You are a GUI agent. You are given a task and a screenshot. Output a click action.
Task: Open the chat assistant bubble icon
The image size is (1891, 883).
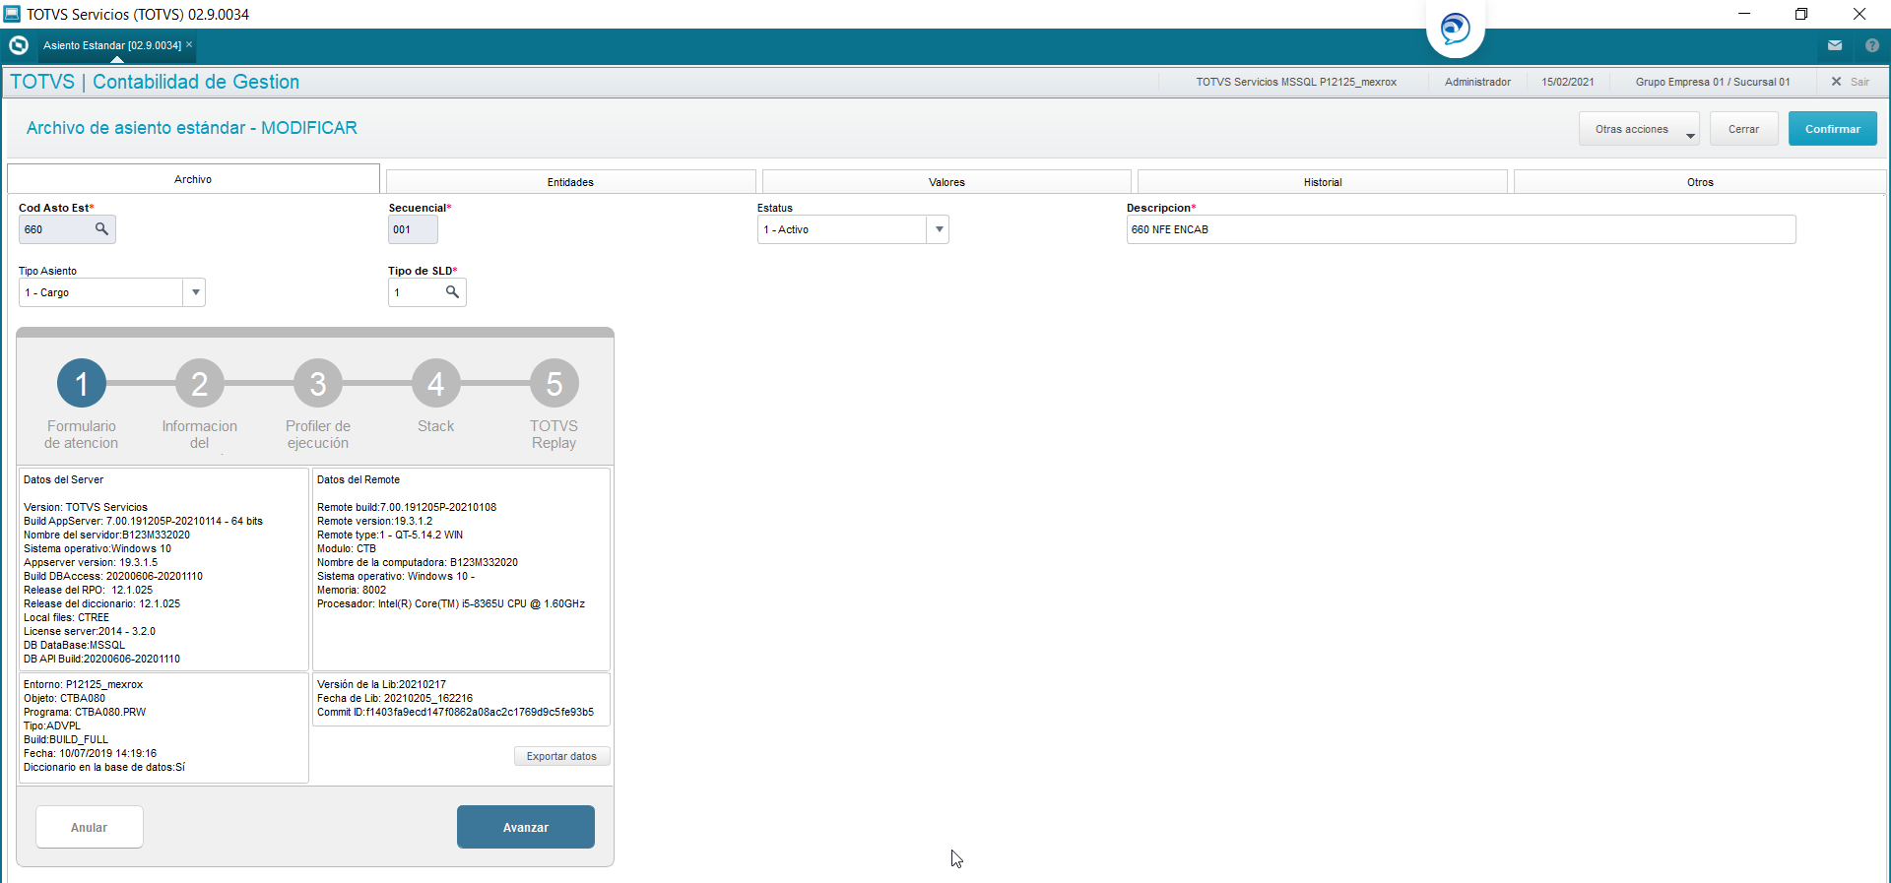tap(1455, 28)
